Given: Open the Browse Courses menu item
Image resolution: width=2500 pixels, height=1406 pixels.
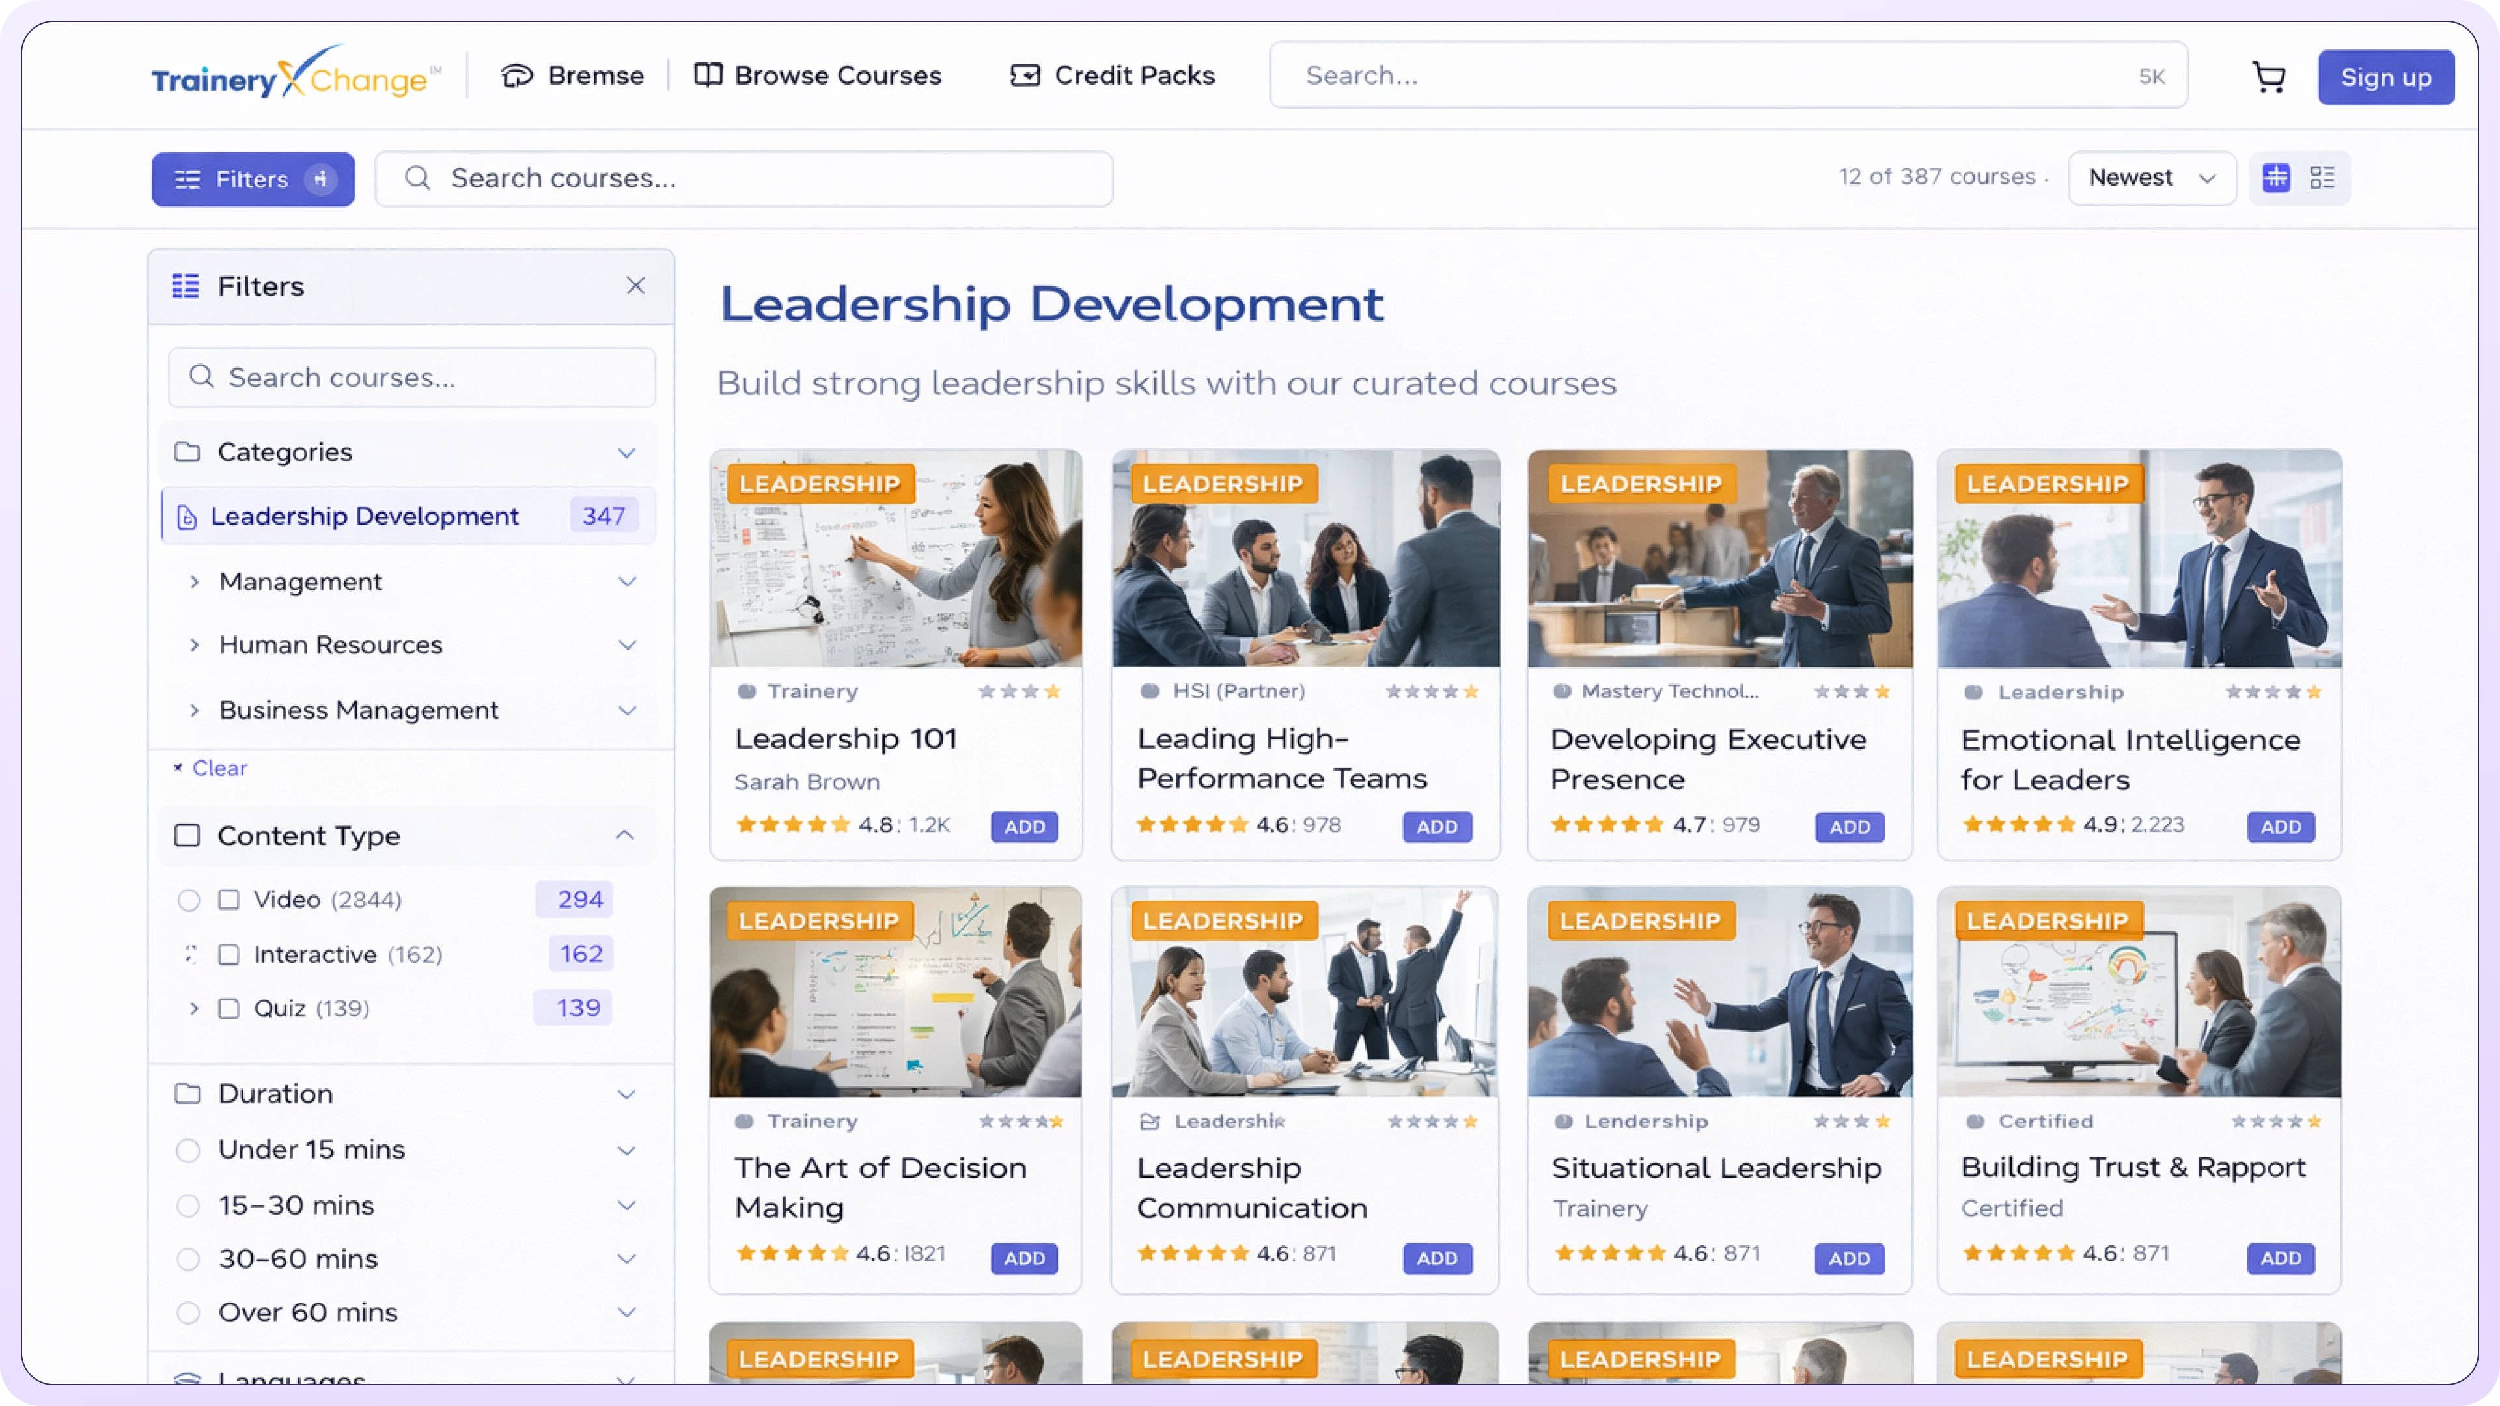Looking at the screenshot, I should tap(835, 75).
